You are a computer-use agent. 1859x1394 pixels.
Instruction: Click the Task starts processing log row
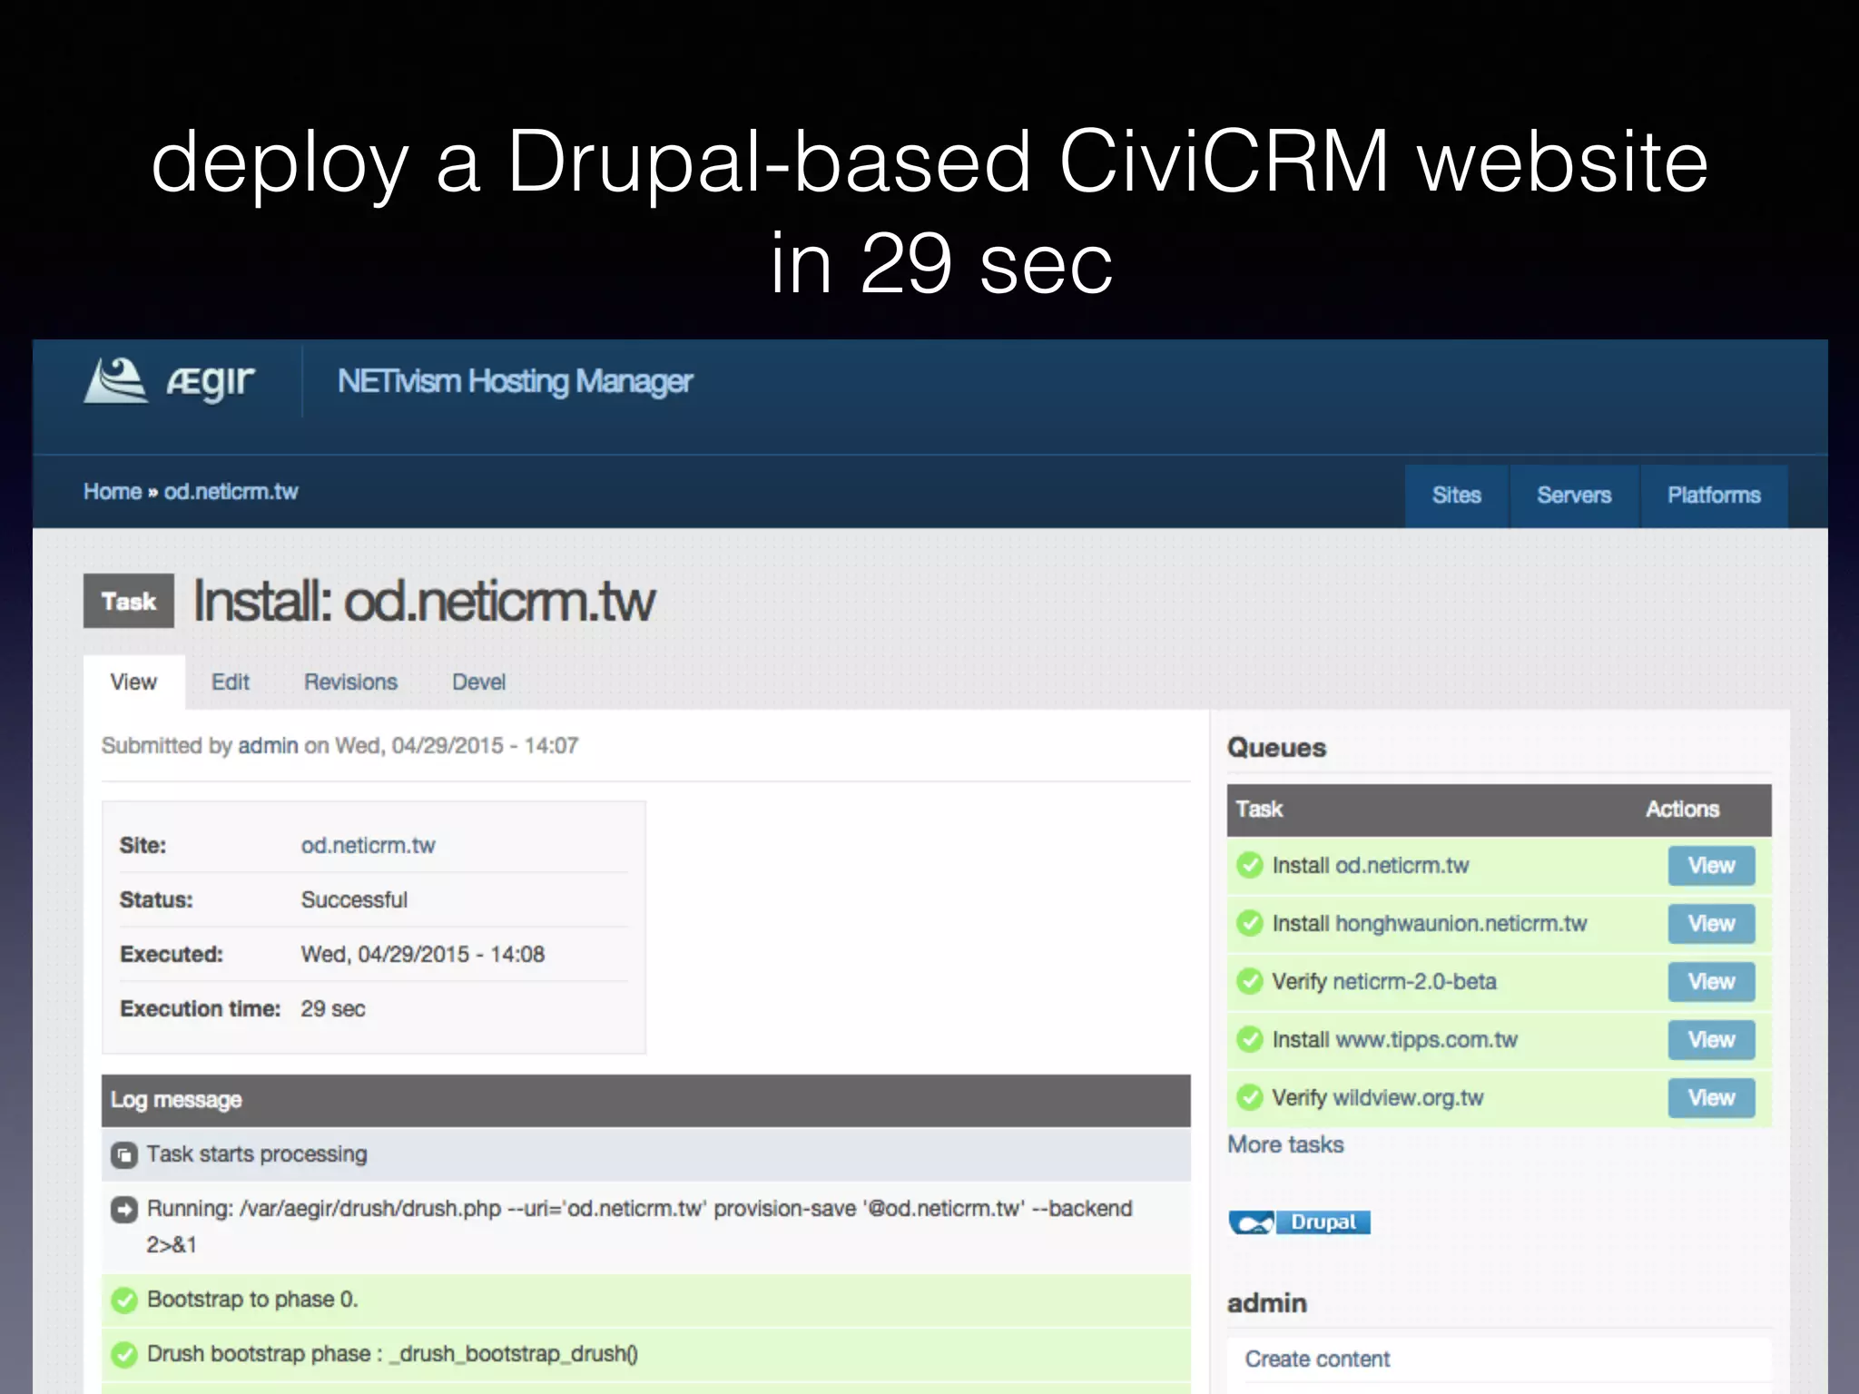pos(645,1154)
